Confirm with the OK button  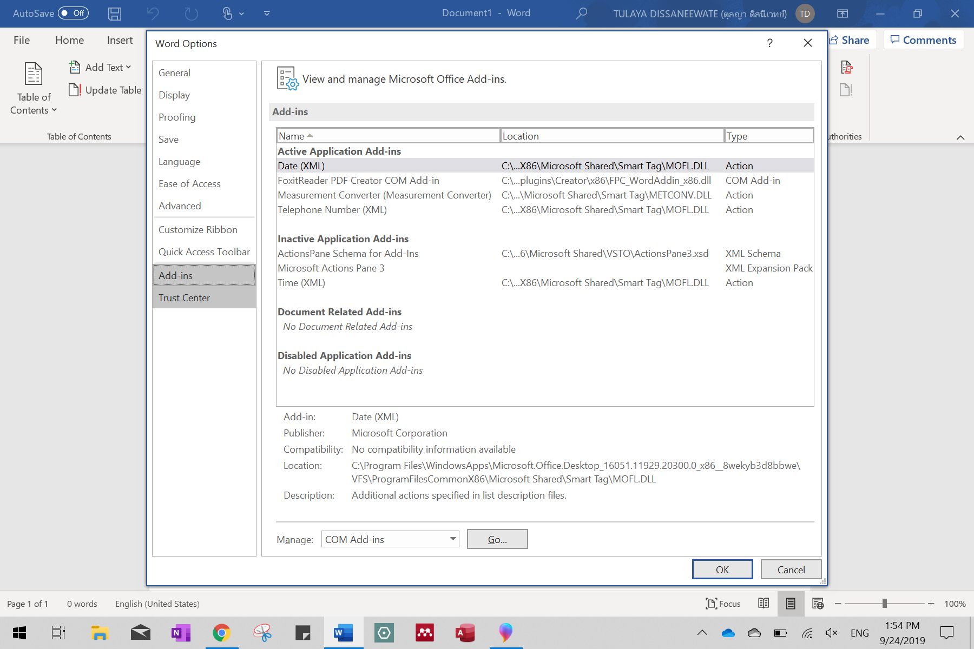point(722,569)
